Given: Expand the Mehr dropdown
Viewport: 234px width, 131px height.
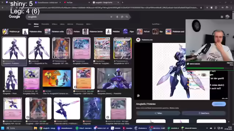Looking at the screenshot, I should [89, 24].
